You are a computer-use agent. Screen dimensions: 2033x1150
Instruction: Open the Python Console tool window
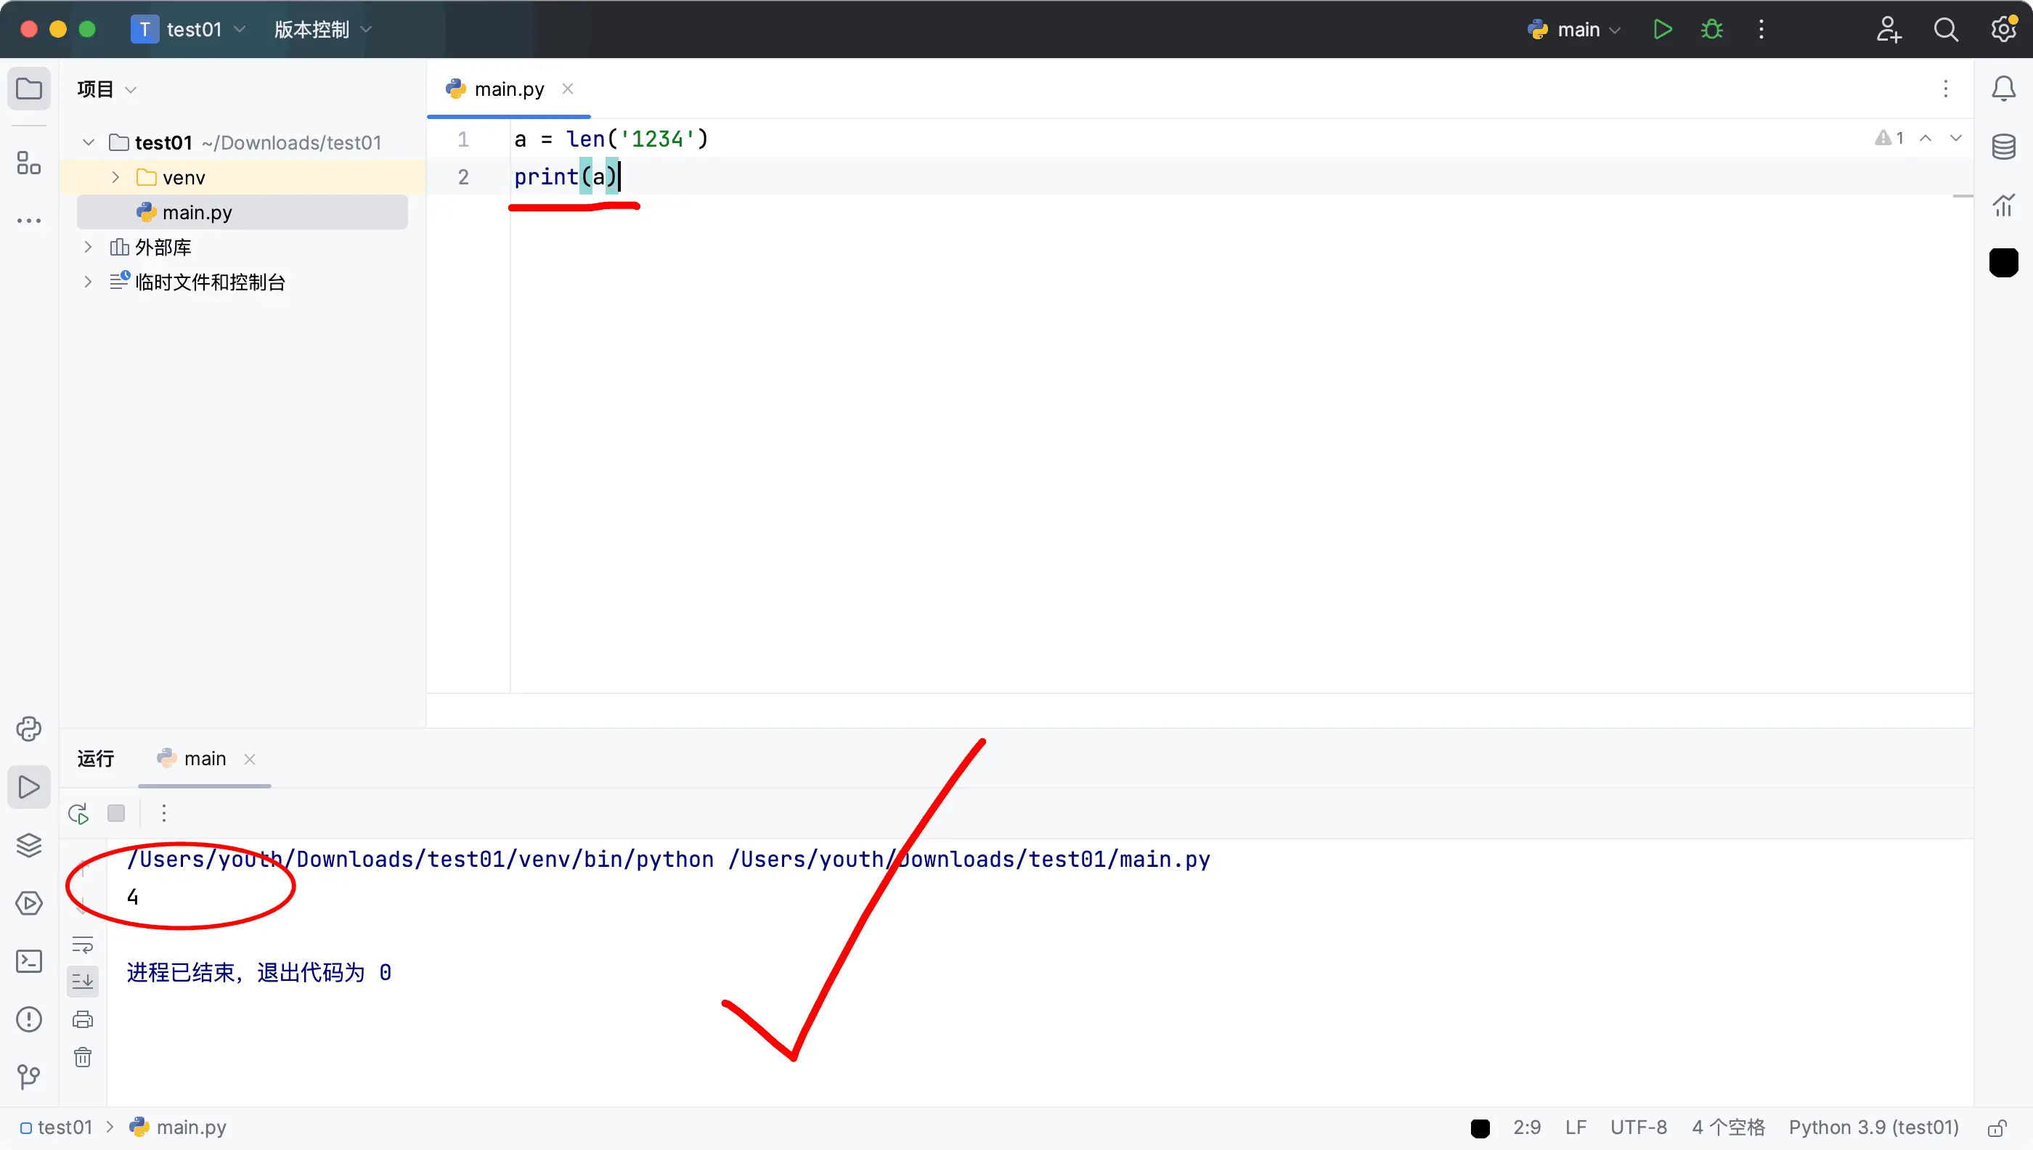point(29,728)
